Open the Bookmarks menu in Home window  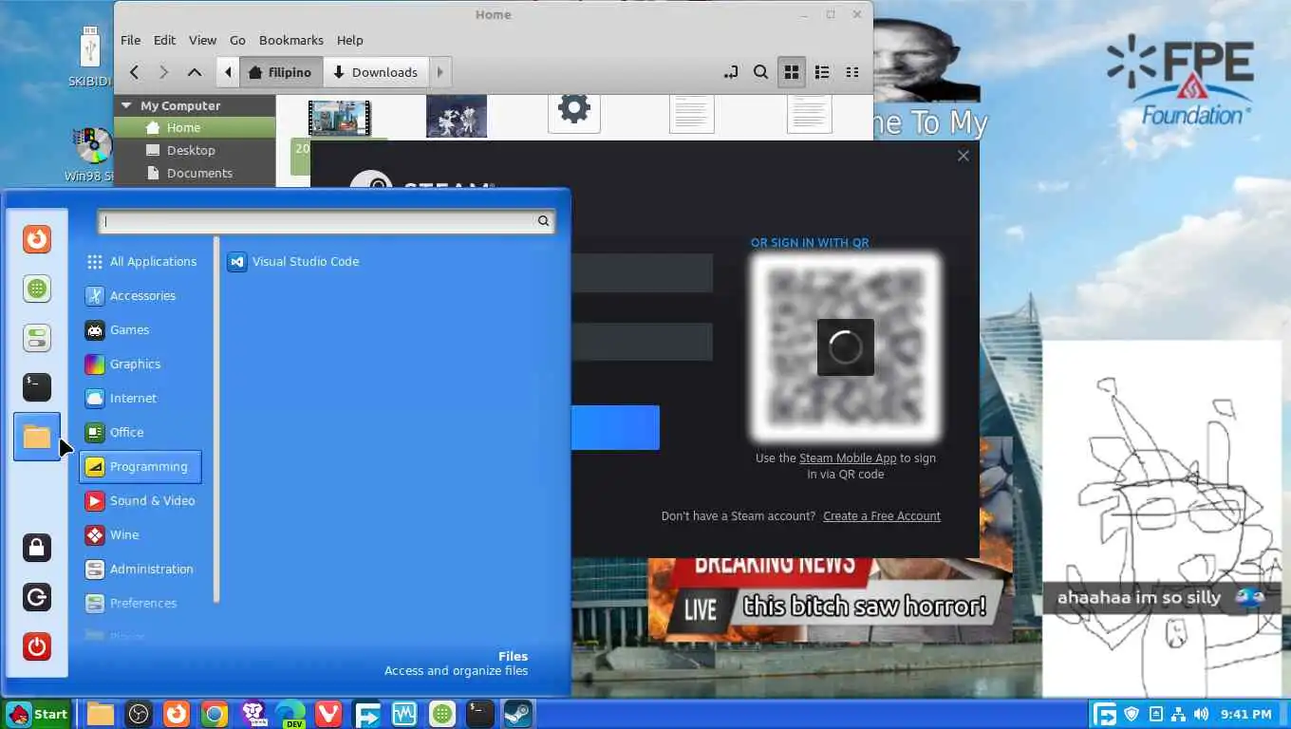(x=291, y=40)
